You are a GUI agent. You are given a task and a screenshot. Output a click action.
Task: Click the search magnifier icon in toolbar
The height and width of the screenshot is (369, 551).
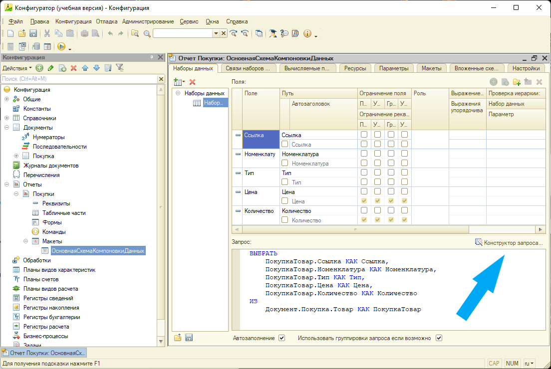tap(147, 34)
